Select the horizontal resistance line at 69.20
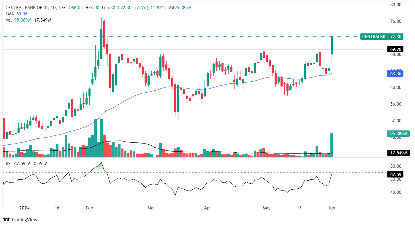 [x=178, y=49]
